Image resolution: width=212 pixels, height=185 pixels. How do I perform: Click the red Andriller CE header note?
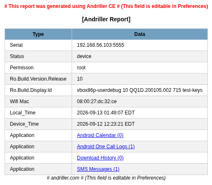pos(106,6)
